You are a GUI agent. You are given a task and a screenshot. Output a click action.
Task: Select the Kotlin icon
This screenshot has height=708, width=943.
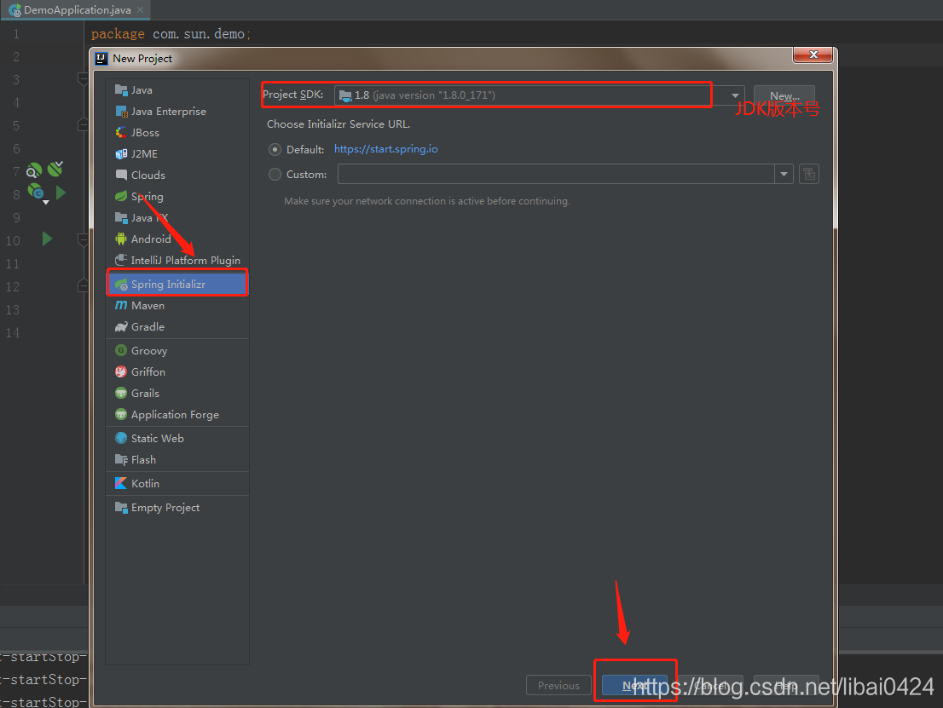(x=121, y=483)
